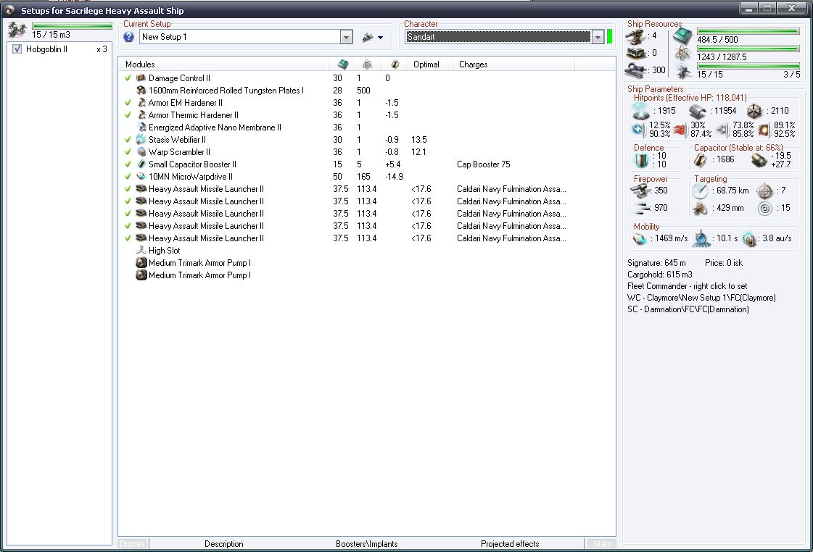Click the first Medium Trimark Armor Pump icon

141,262
